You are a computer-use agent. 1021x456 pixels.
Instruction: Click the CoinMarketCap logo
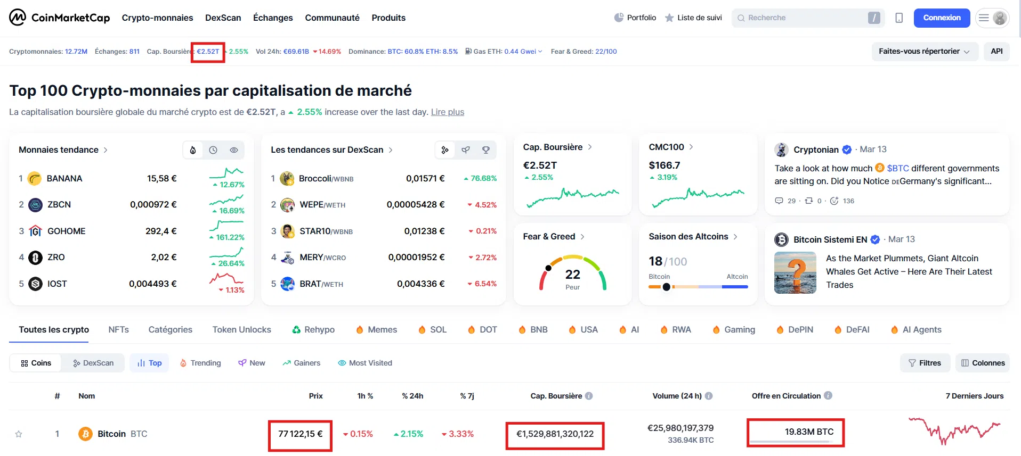pos(59,18)
